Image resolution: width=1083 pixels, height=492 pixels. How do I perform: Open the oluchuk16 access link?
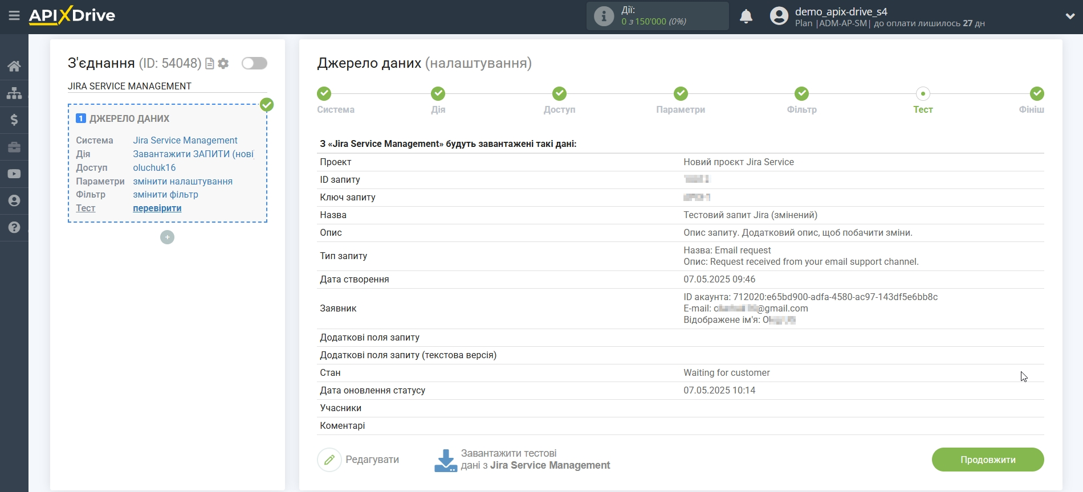tap(154, 167)
